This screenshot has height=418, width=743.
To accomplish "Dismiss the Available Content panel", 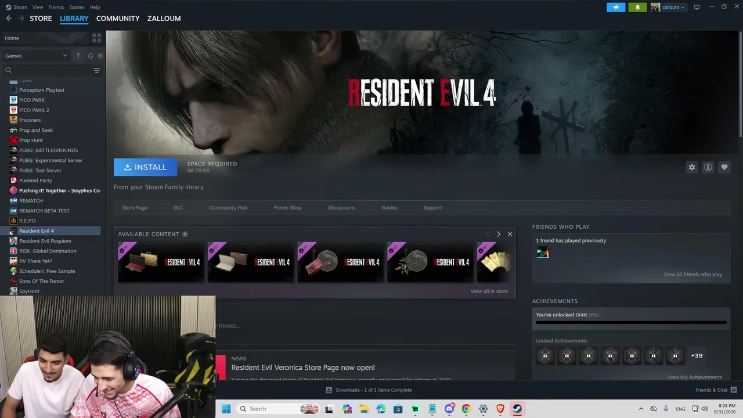I will click(510, 234).
